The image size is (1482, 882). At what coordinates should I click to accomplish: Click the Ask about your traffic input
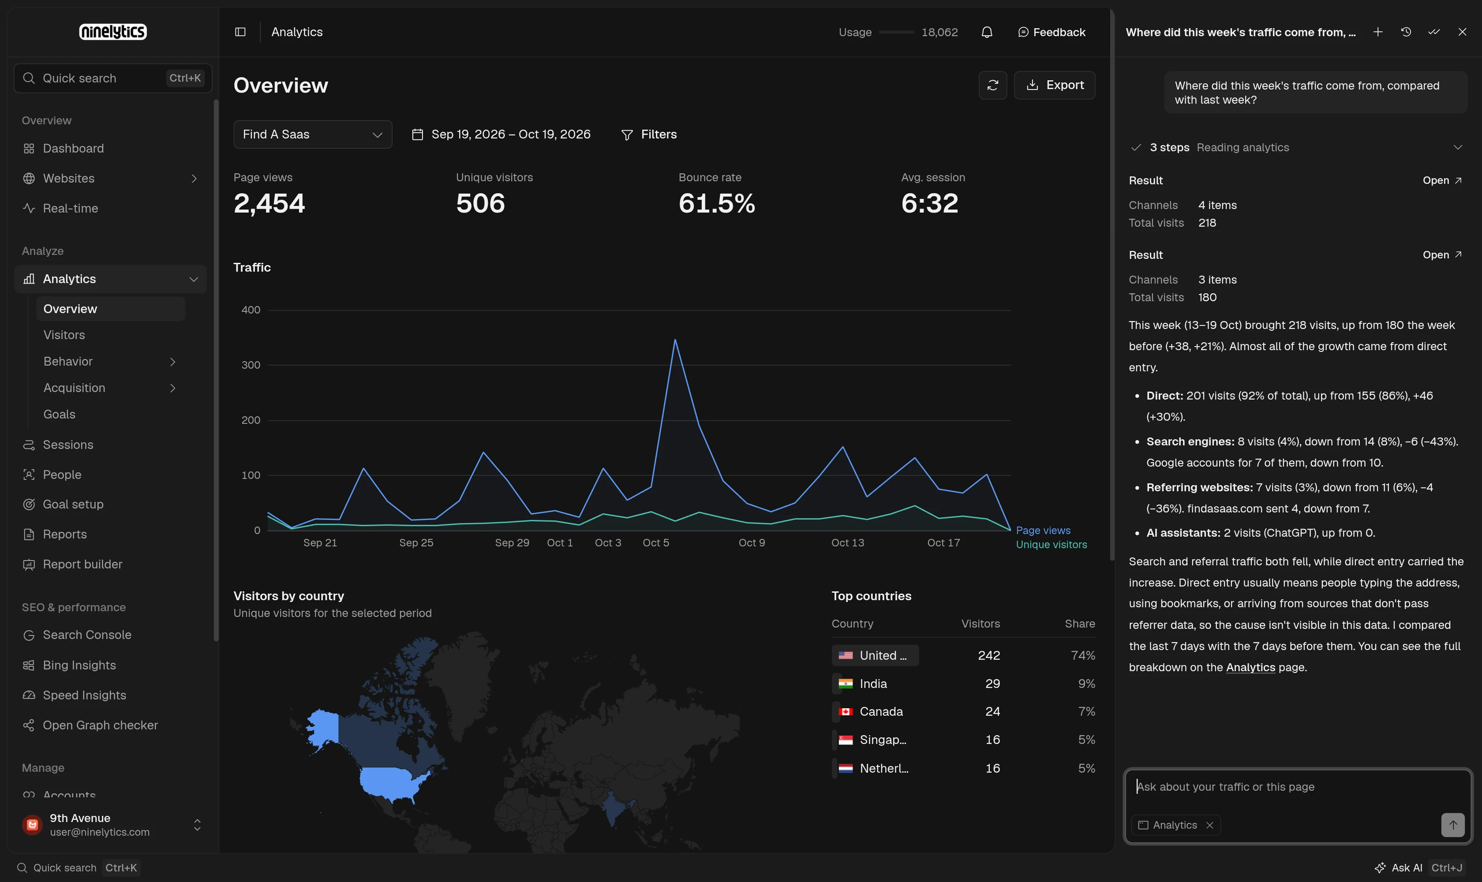click(1298, 787)
